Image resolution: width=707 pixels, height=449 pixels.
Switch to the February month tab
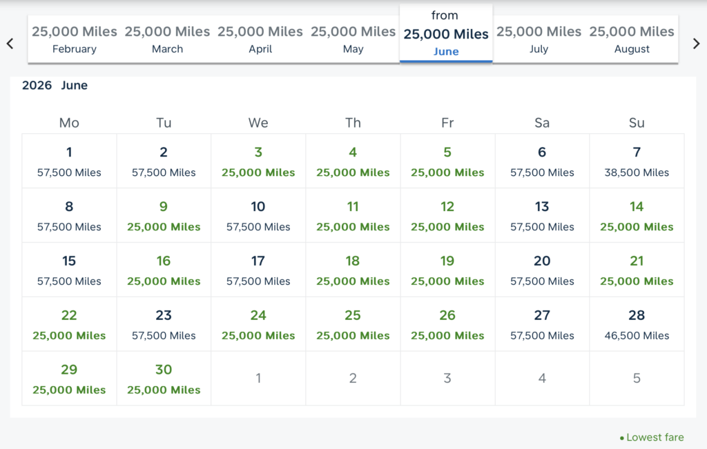click(x=75, y=39)
